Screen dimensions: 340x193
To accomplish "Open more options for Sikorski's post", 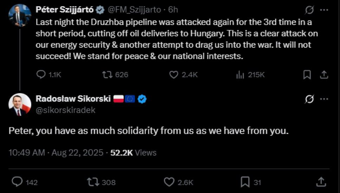I will coord(325,99).
